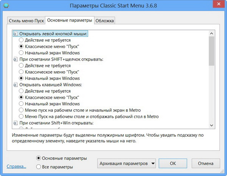The width and height of the screenshot is (227, 176).
Task: Open the 'Справка...' help link
Action: 16,166
